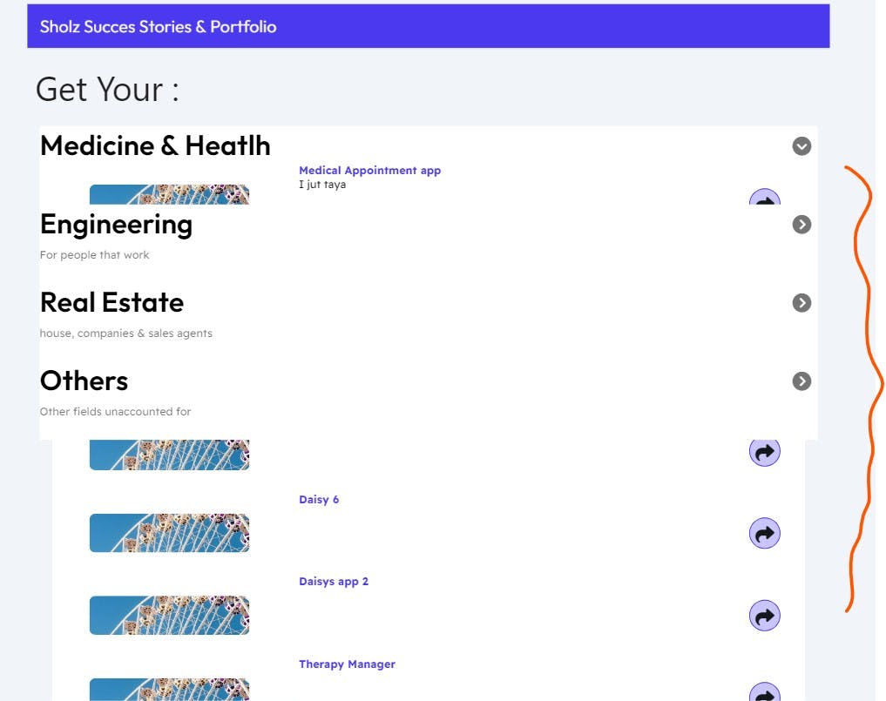Open the Daisys app 2 link

point(334,581)
